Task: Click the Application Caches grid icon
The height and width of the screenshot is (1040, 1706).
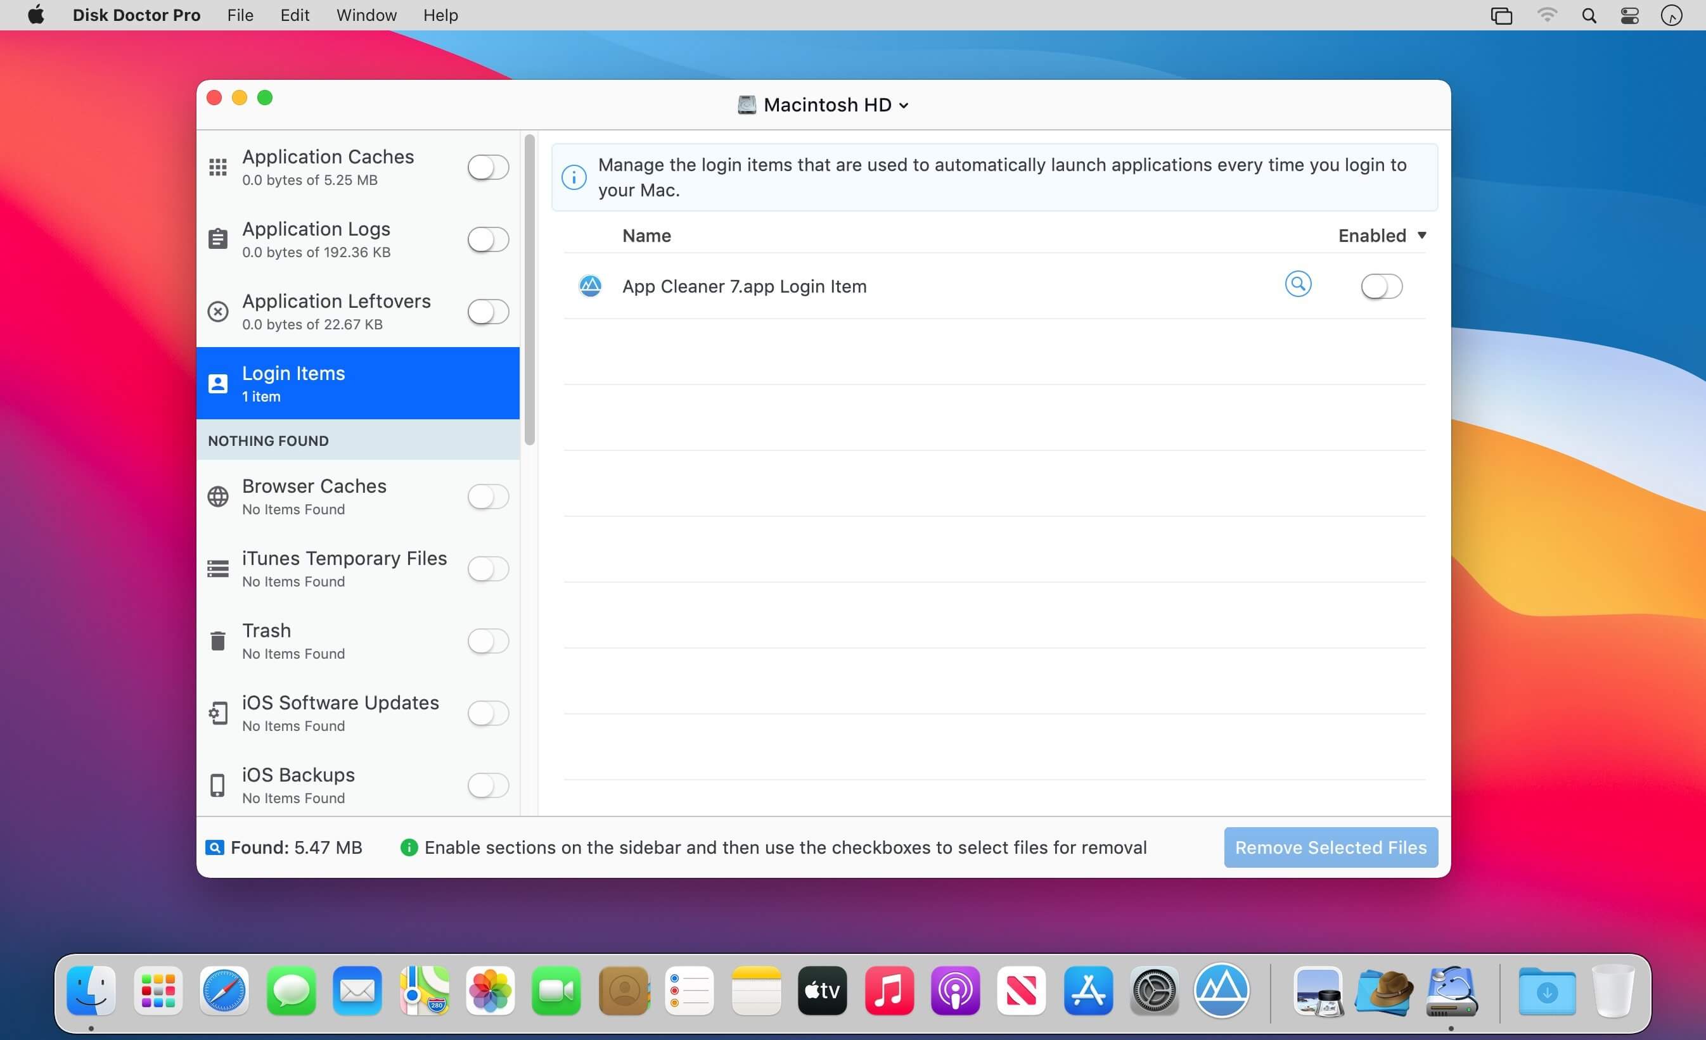Action: click(x=217, y=167)
